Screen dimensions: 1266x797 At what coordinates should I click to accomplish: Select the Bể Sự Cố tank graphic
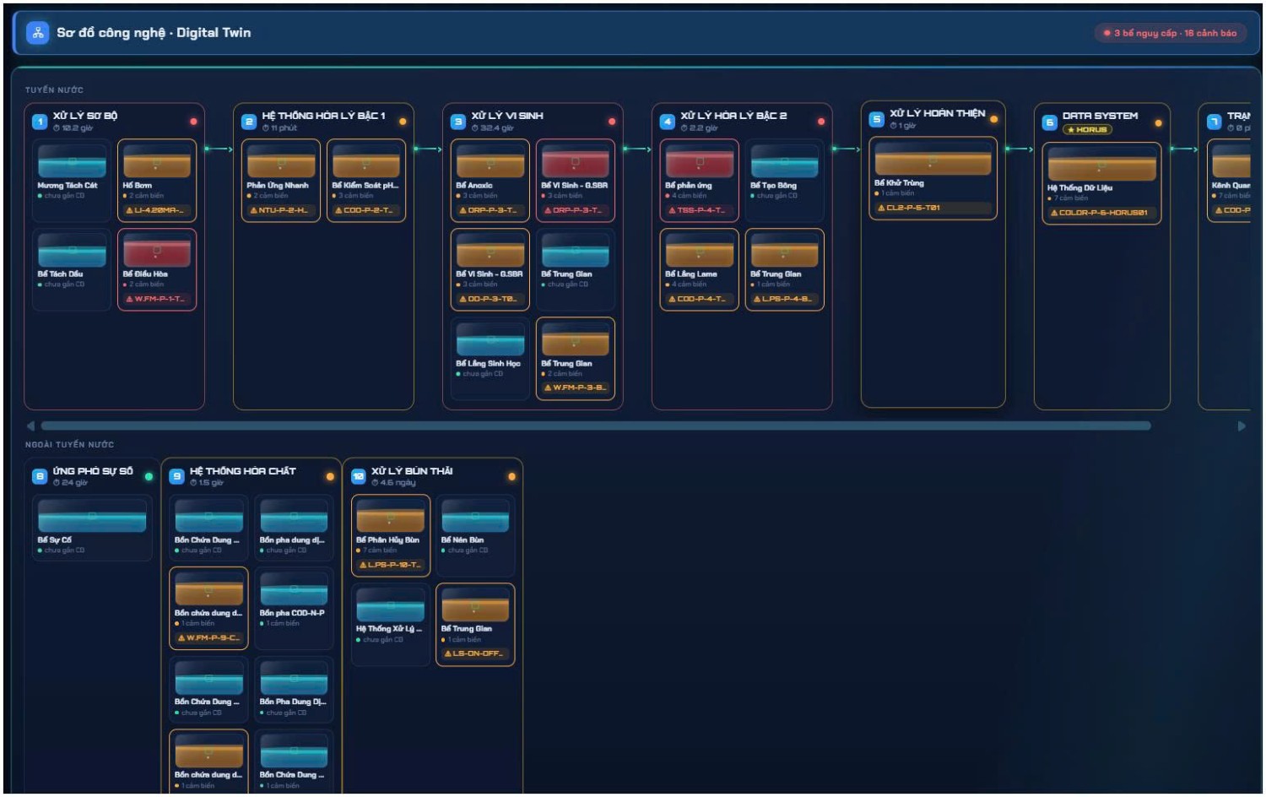(92, 516)
